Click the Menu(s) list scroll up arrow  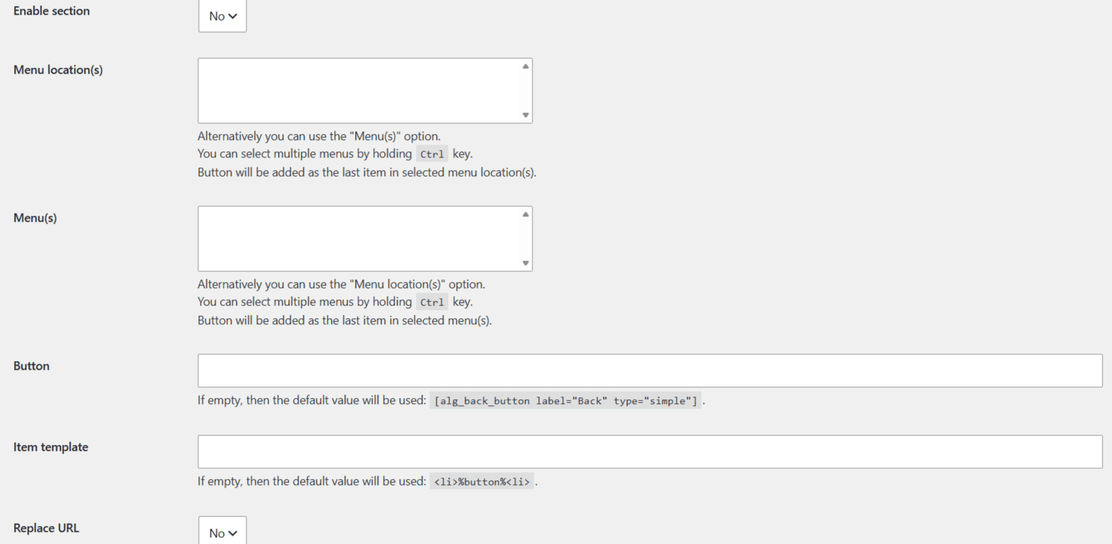(x=526, y=214)
